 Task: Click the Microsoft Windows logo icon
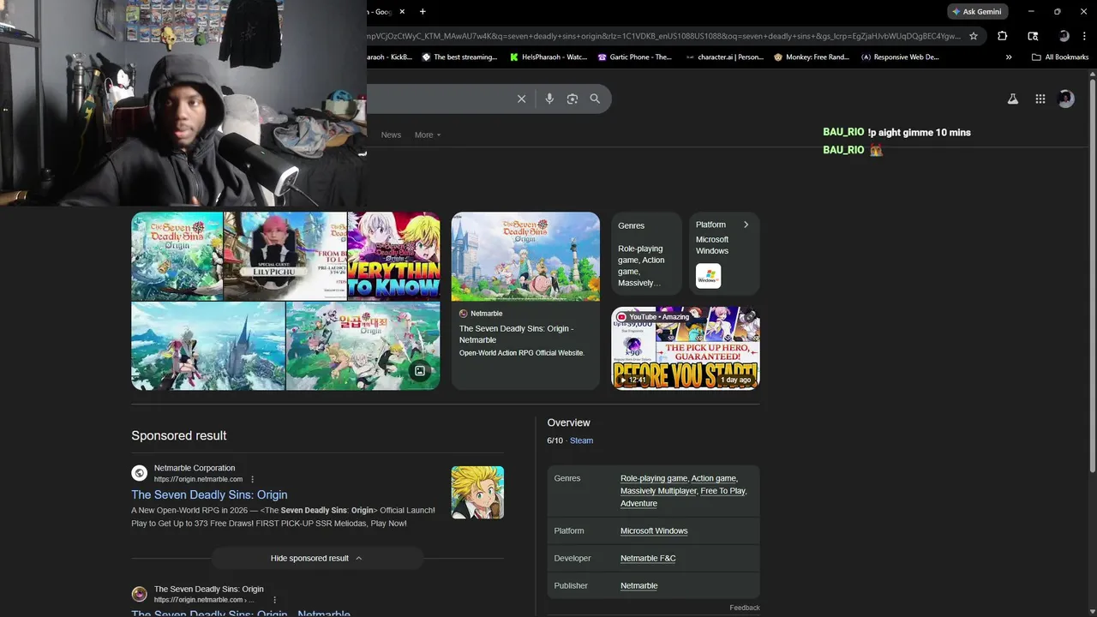pyautogui.click(x=708, y=276)
